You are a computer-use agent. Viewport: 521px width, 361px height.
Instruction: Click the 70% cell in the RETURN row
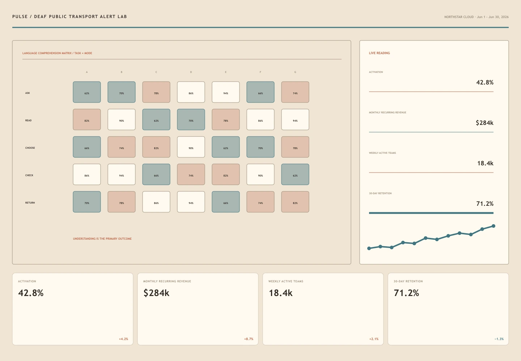point(87,202)
